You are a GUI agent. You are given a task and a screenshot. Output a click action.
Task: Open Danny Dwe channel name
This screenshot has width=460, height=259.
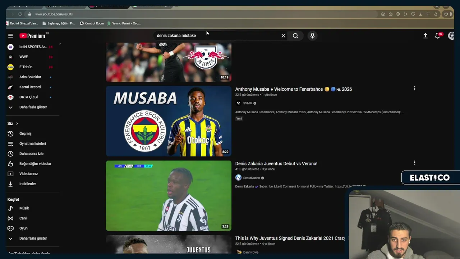251,253
